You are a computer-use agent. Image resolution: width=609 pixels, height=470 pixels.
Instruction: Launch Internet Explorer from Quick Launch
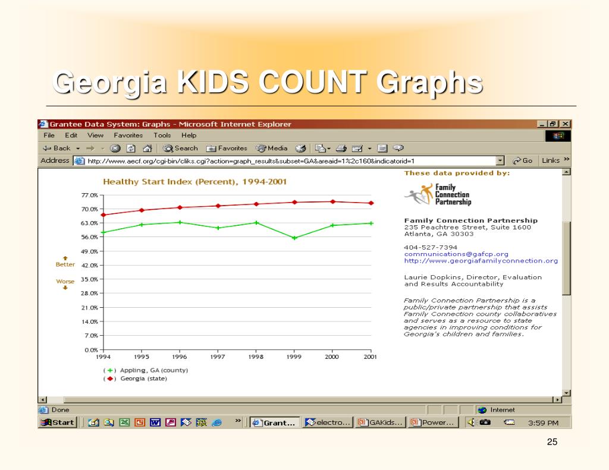(x=216, y=422)
